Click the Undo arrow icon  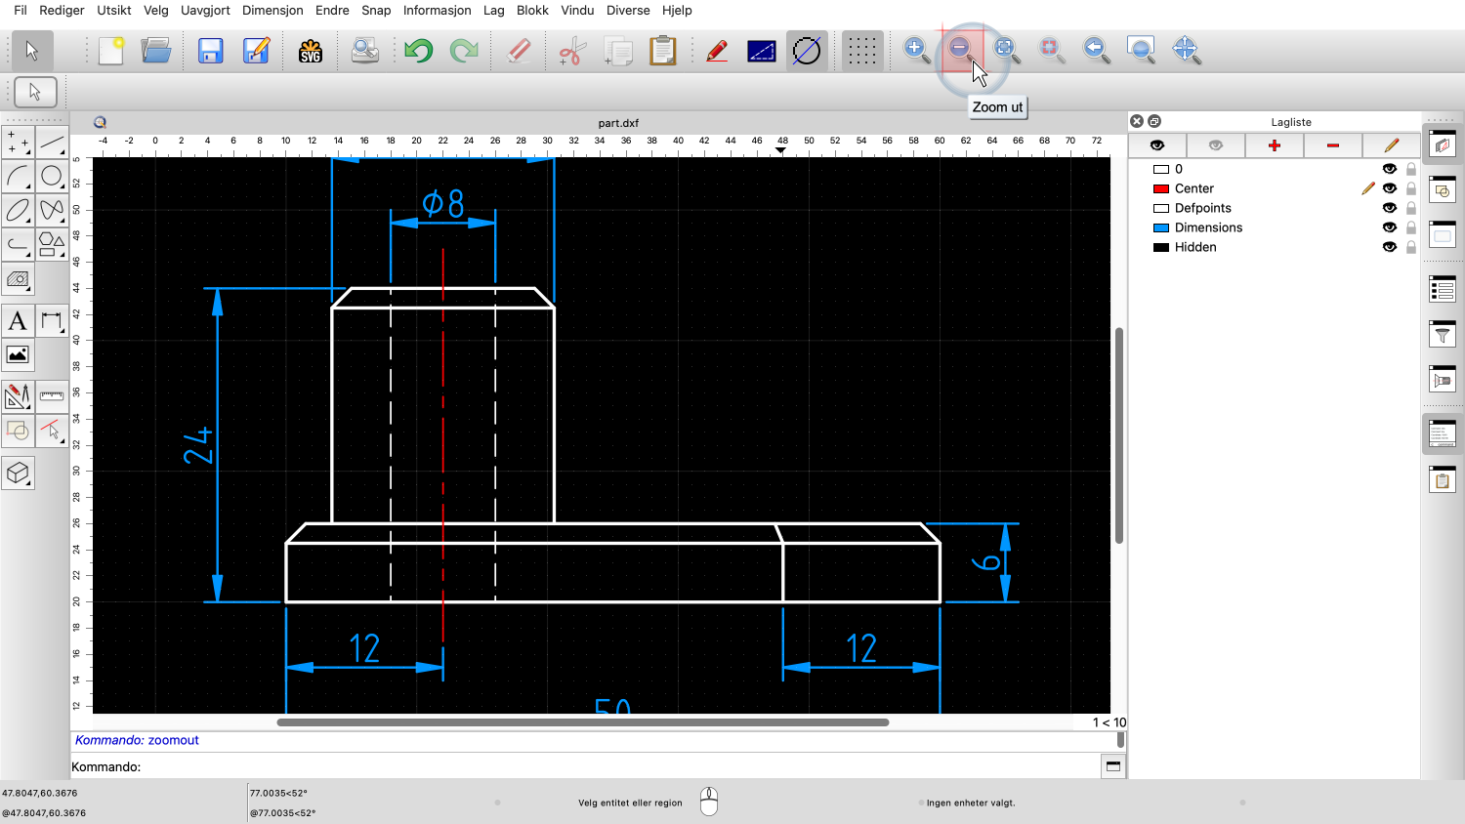(418, 51)
